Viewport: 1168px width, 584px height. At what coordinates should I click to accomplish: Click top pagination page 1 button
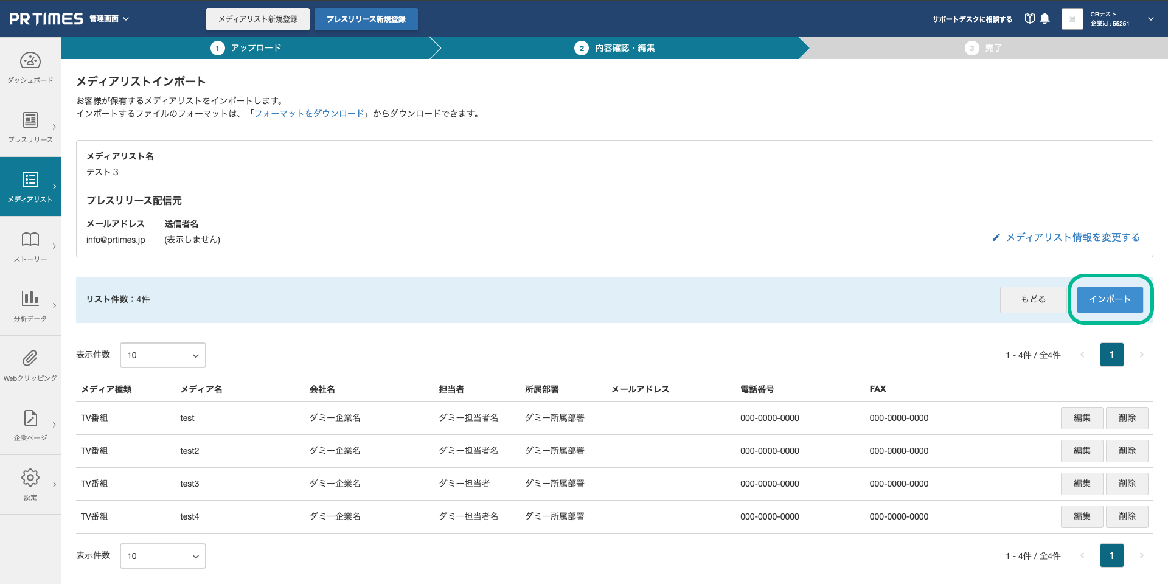1111,355
